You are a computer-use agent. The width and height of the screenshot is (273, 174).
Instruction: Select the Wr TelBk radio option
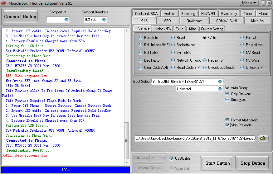(x=173, y=52)
